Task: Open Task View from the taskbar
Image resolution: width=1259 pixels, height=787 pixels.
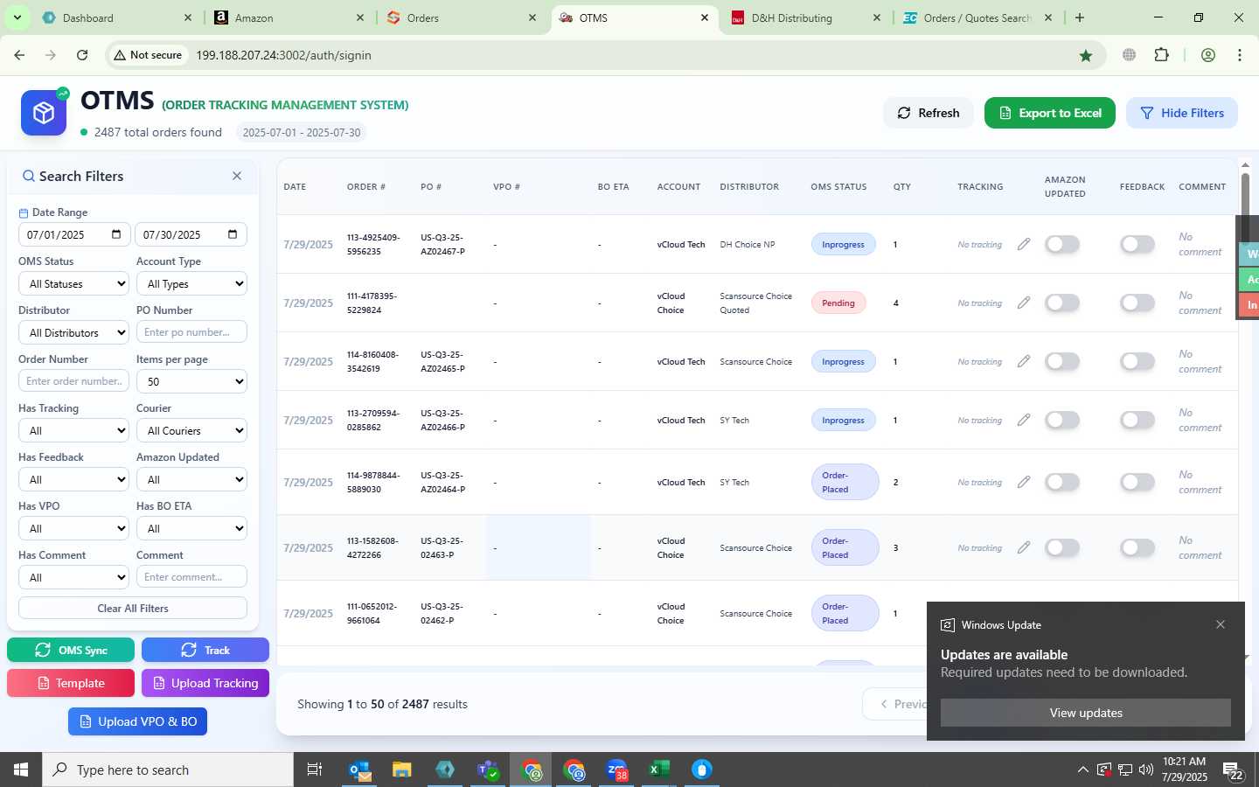Action: [x=314, y=770]
